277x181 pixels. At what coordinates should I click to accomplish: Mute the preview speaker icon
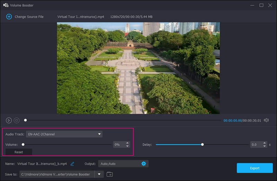coord(266,120)
